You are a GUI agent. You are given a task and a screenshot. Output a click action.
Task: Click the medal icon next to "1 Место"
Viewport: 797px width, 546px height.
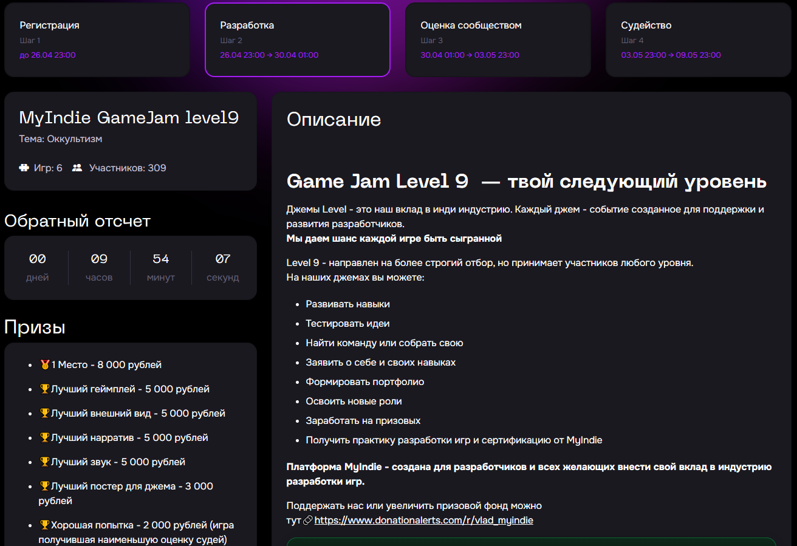pos(44,365)
